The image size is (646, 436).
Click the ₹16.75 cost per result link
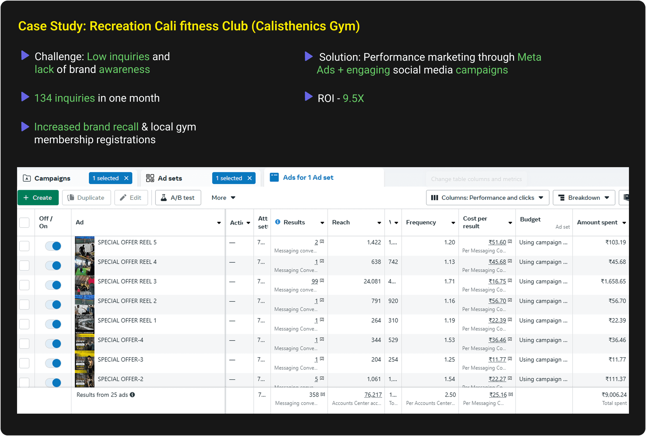(497, 281)
